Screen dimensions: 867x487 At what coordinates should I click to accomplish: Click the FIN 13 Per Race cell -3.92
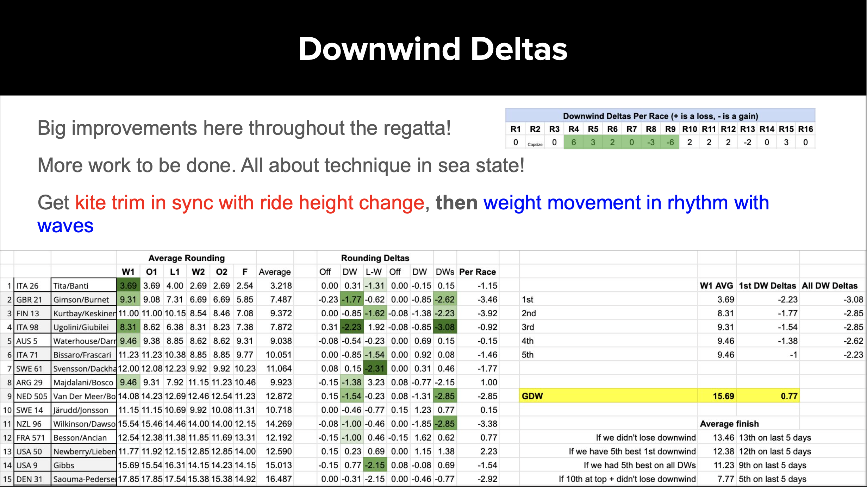click(478, 313)
